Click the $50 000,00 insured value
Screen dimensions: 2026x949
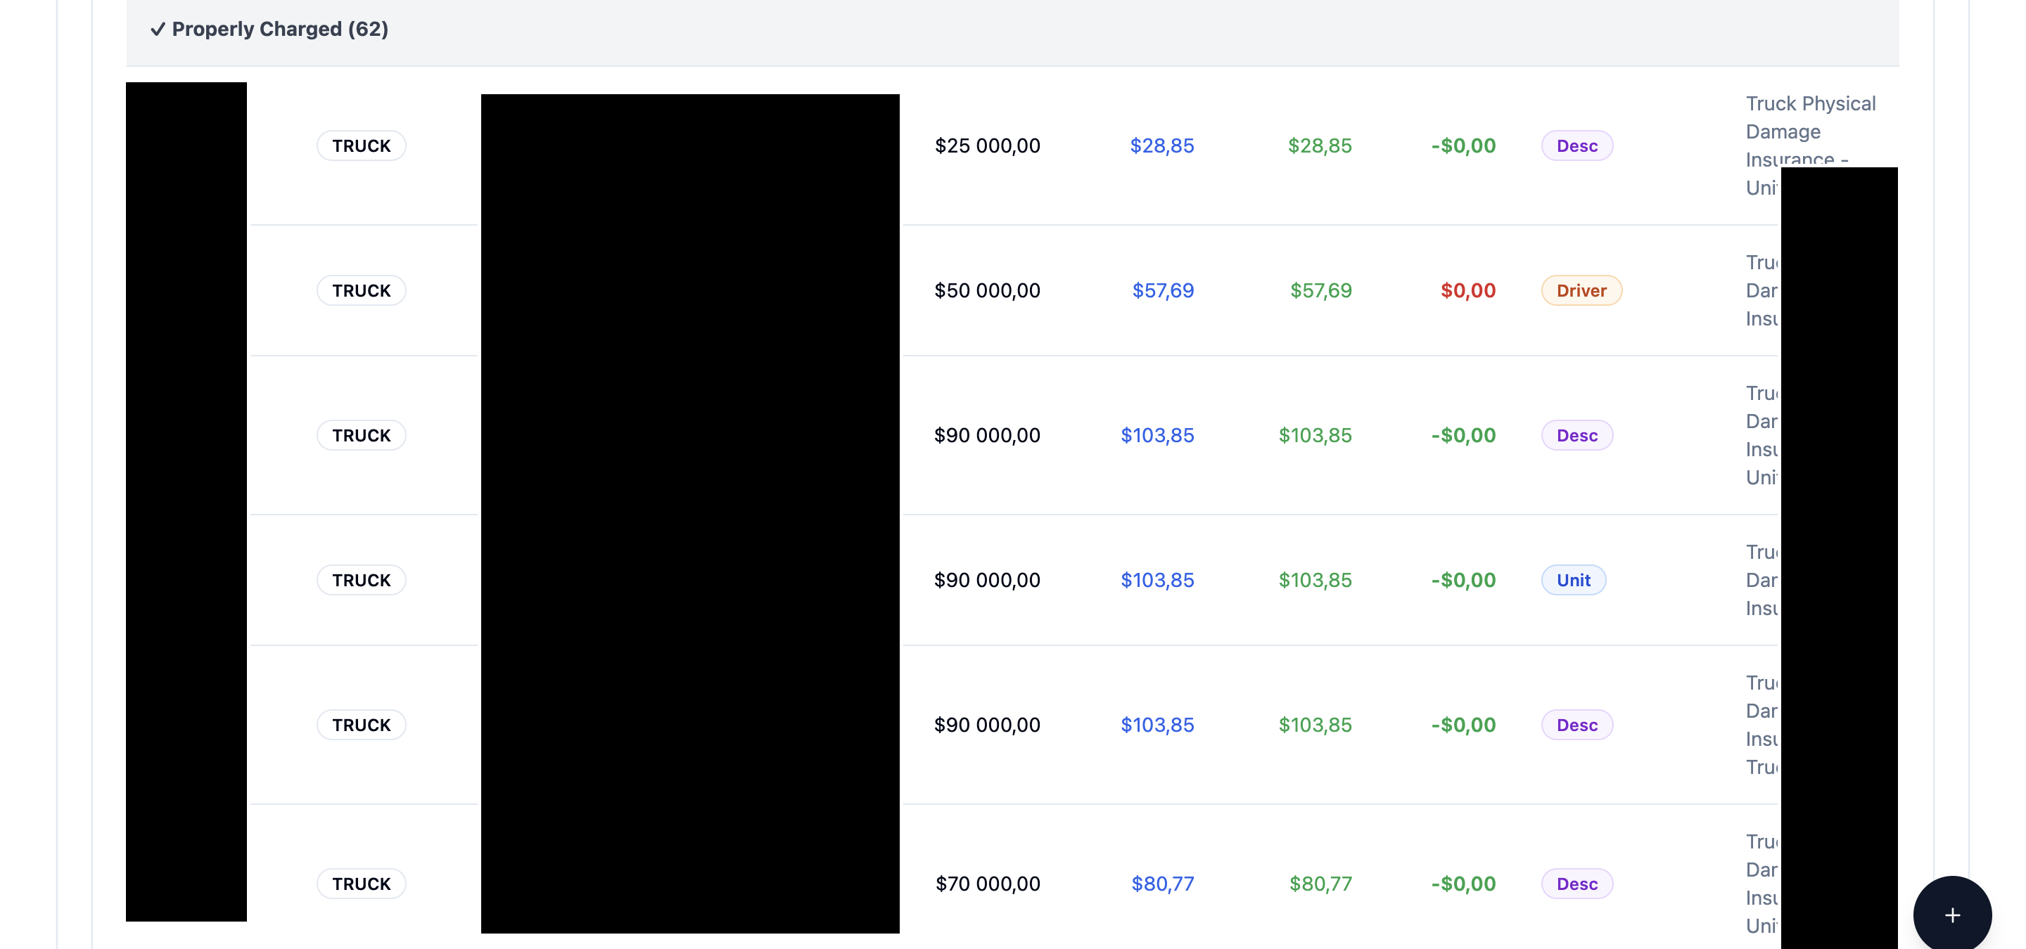[987, 290]
